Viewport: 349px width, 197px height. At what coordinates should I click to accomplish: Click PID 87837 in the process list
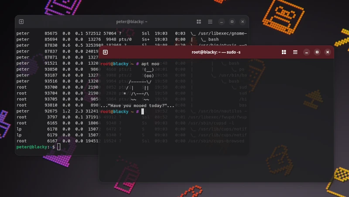pyautogui.click(x=51, y=51)
